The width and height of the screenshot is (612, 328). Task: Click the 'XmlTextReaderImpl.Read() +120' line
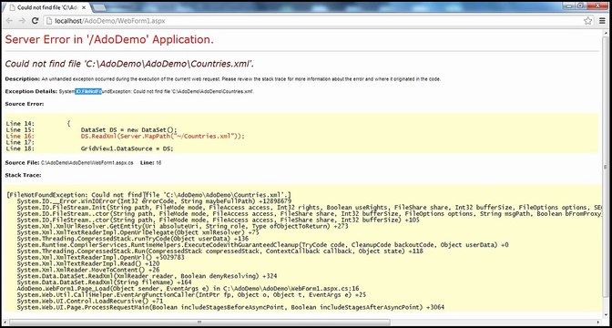point(88,264)
